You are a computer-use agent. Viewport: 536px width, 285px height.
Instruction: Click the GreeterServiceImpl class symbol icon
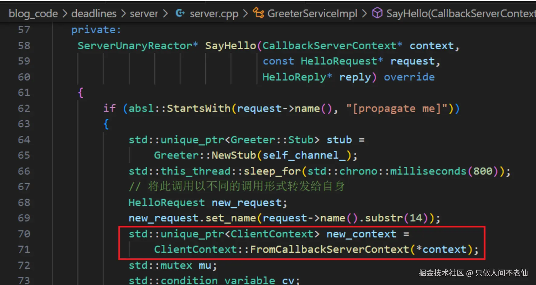pyautogui.click(x=258, y=13)
